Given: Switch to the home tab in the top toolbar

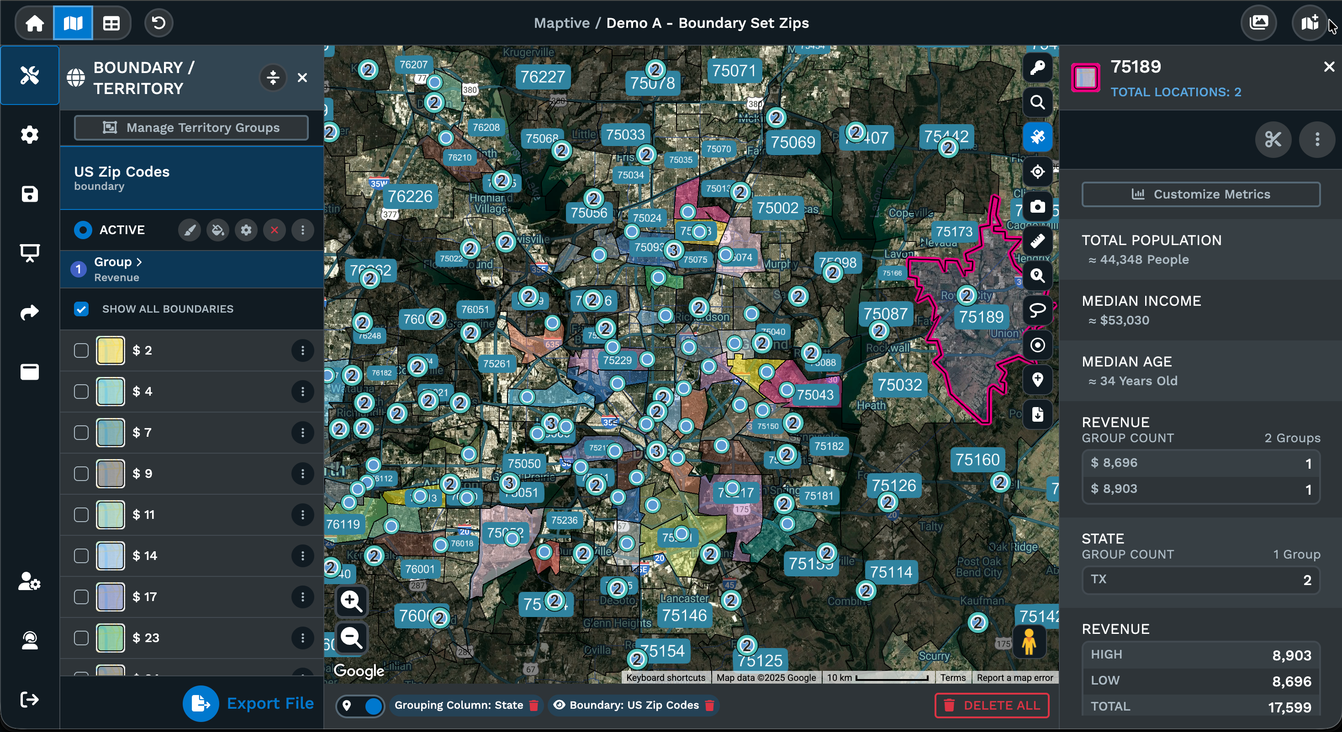Looking at the screenshot, I should click(33, 23).
